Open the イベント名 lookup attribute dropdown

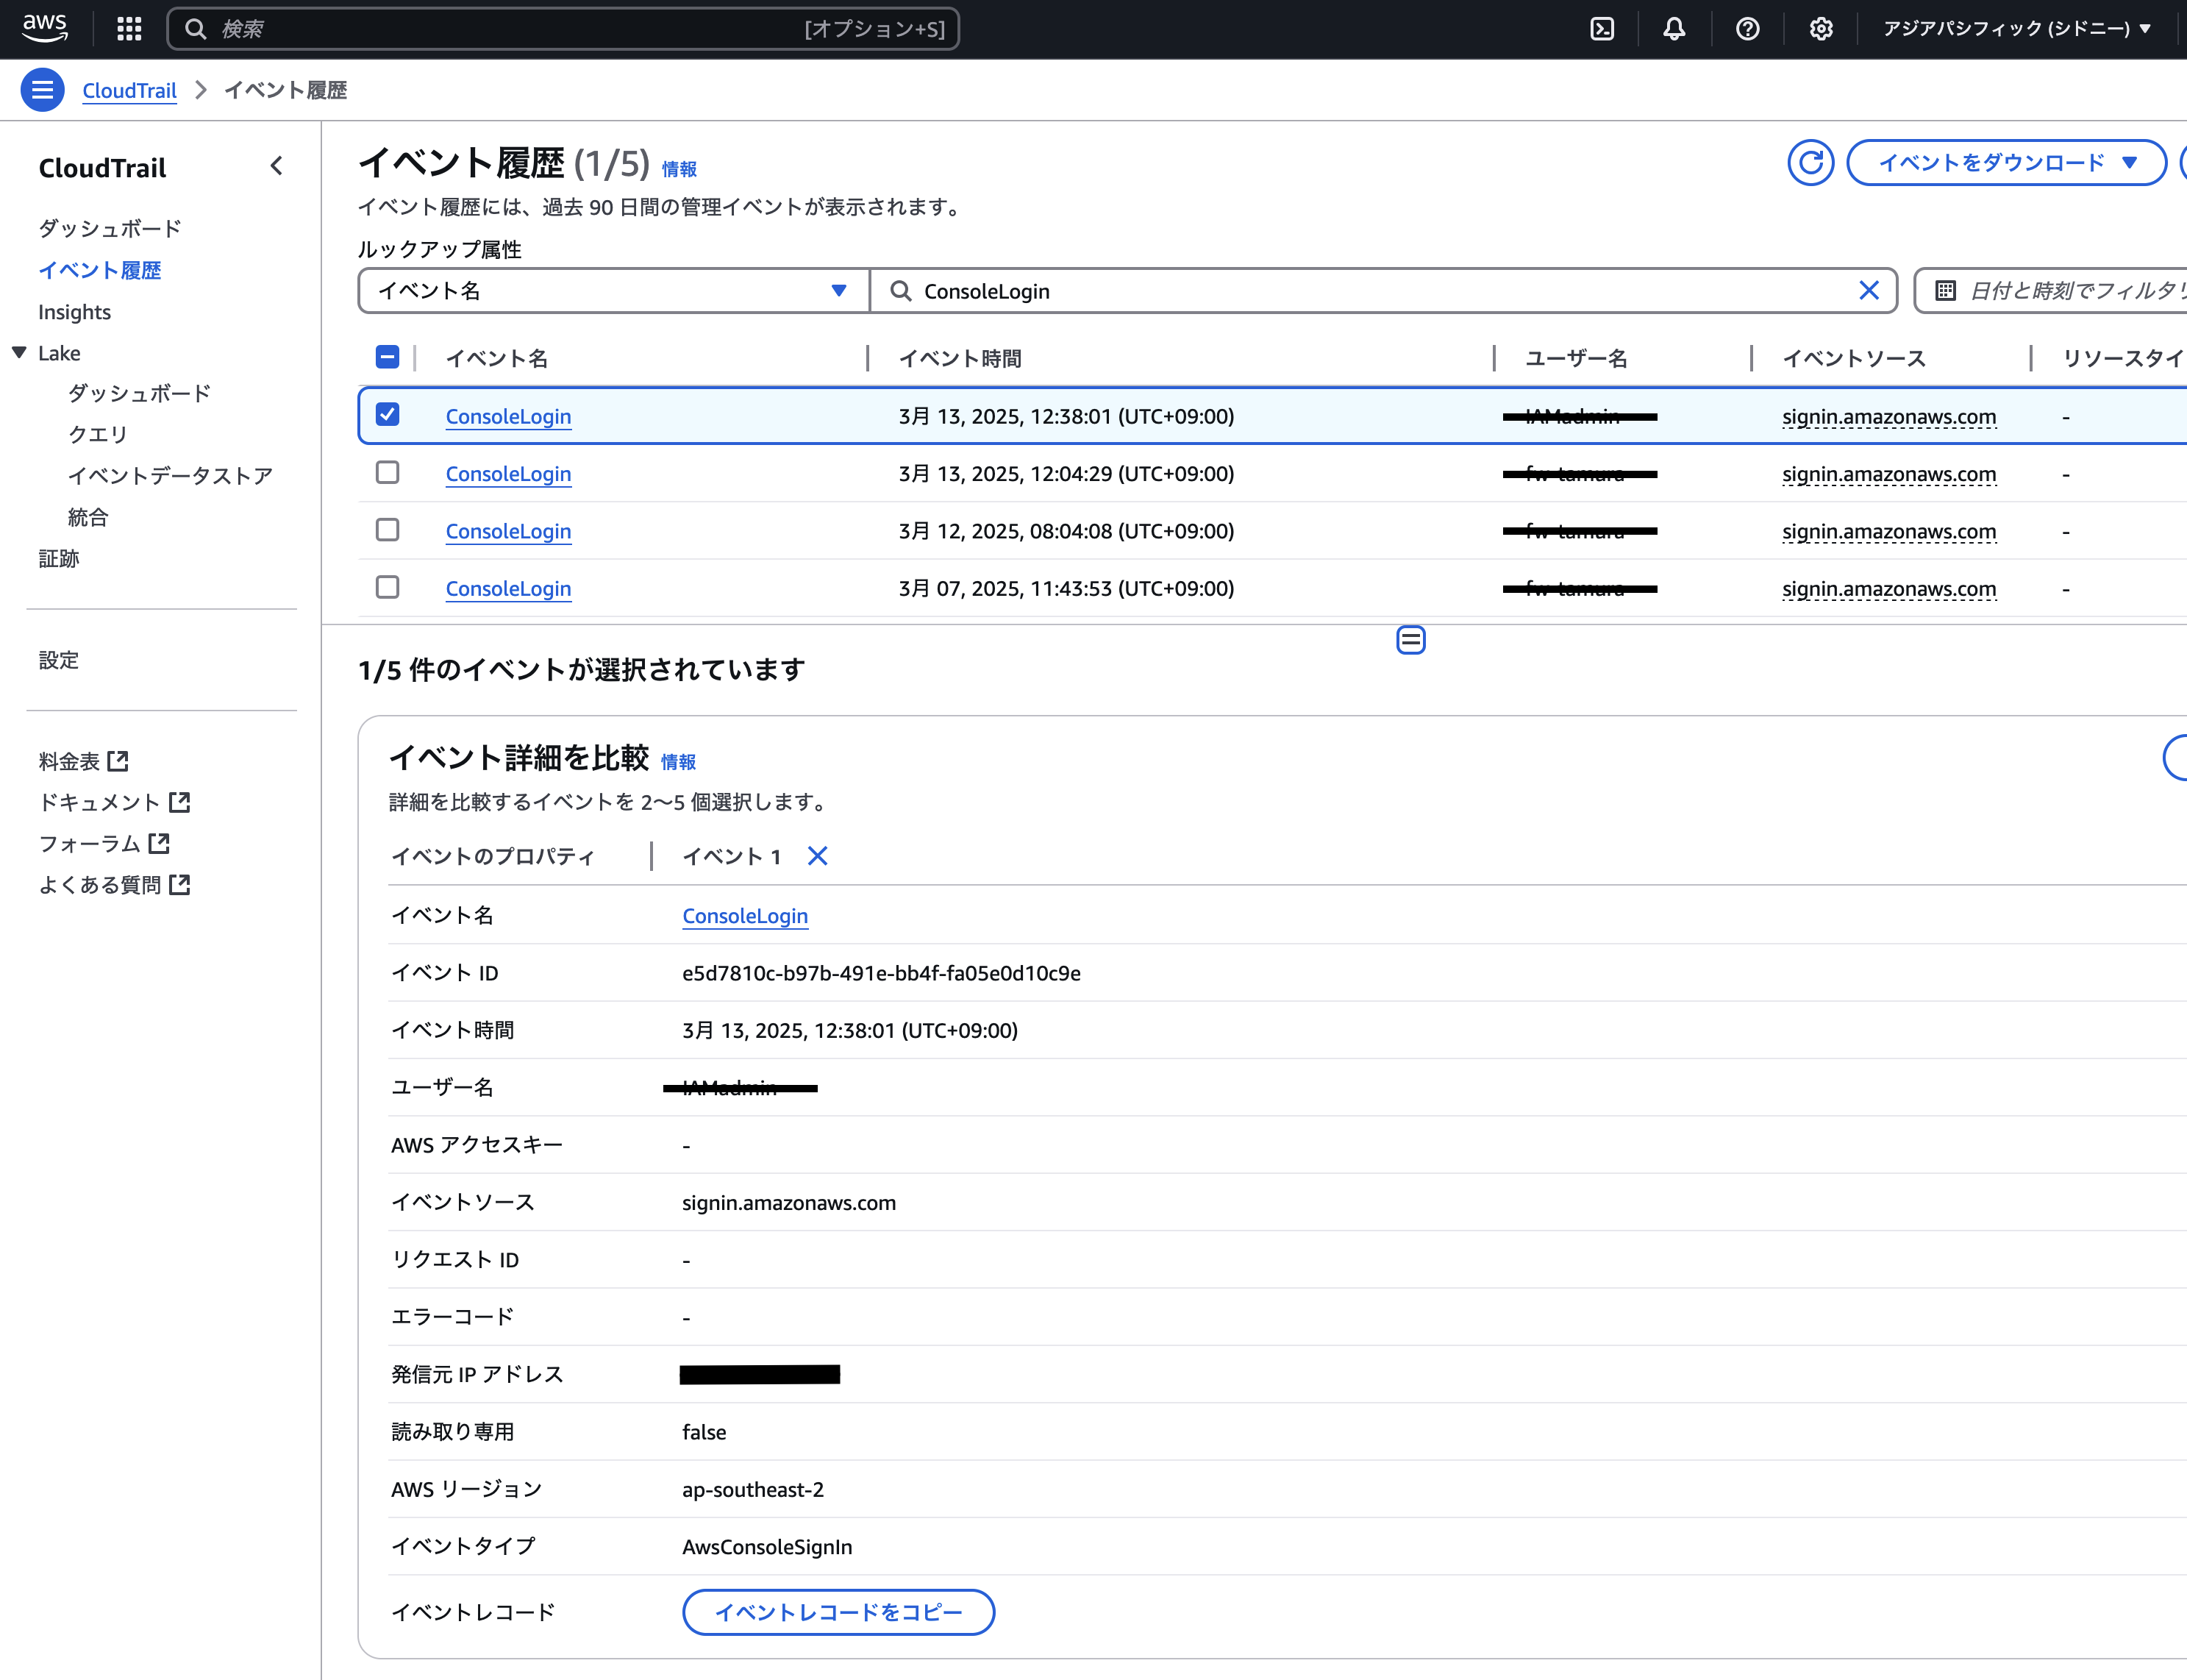pos(613,291)
